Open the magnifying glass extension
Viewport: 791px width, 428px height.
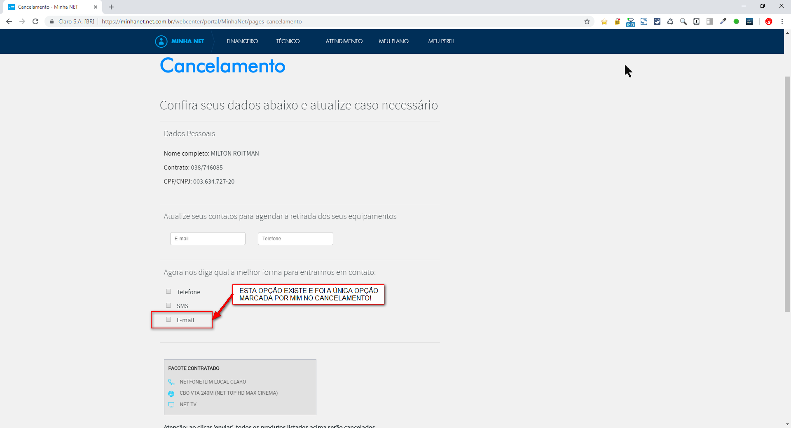point(683,21)
